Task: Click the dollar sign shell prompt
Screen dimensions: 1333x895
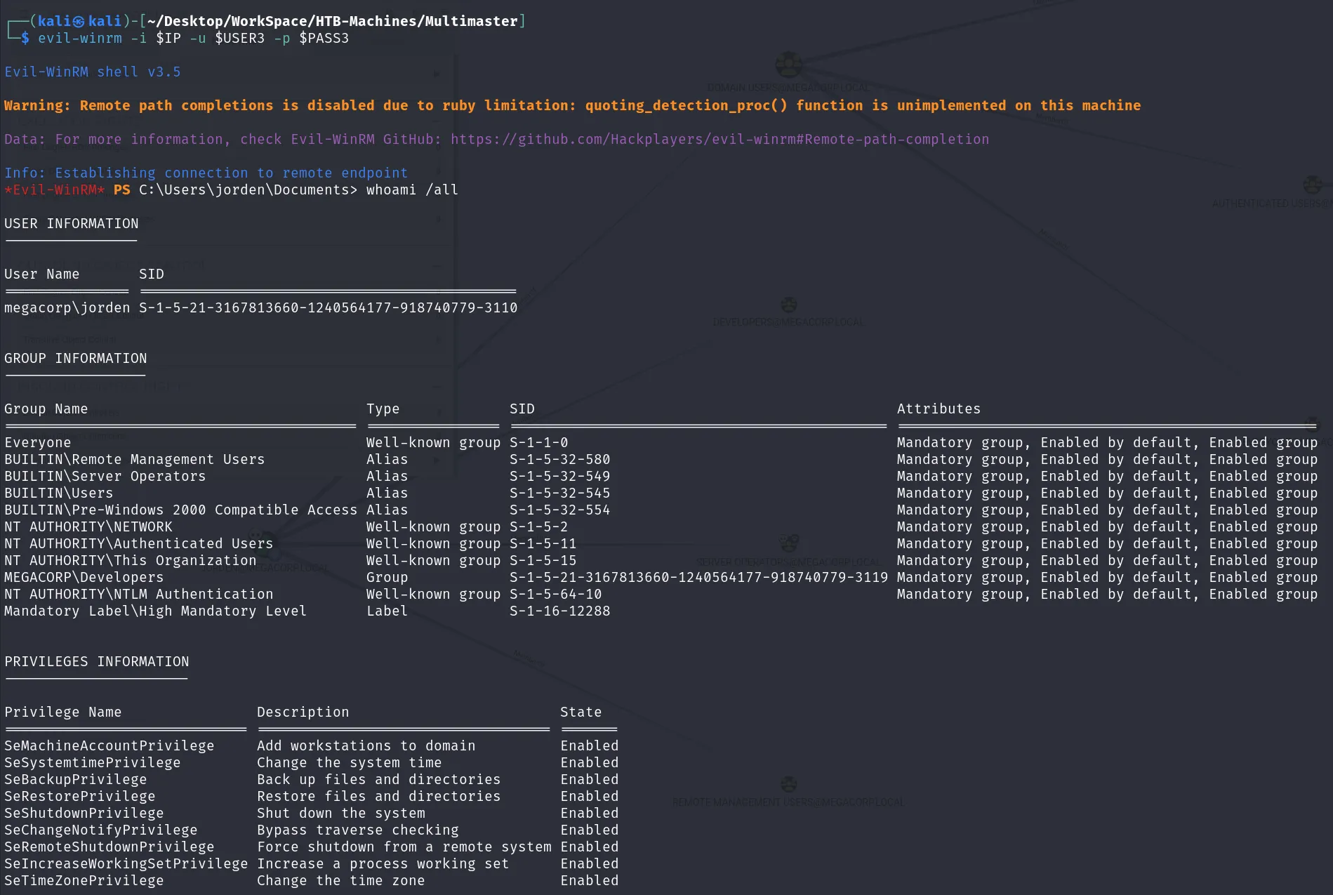Action: 25,38
